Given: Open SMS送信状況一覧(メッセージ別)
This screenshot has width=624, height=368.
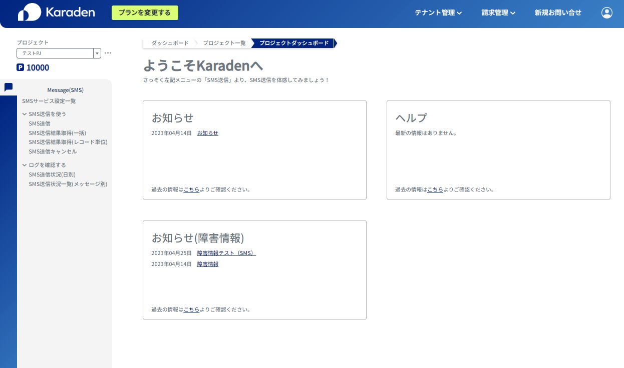Looking at the screenshot, I should pos(68,184).
